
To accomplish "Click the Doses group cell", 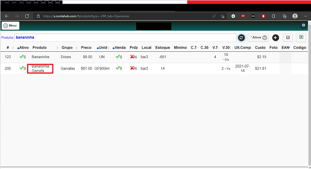I will click(66, 57).
